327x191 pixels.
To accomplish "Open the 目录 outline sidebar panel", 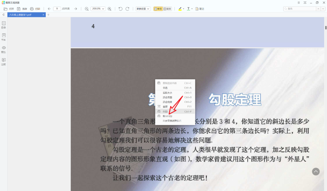I will (x=4, y=25).
